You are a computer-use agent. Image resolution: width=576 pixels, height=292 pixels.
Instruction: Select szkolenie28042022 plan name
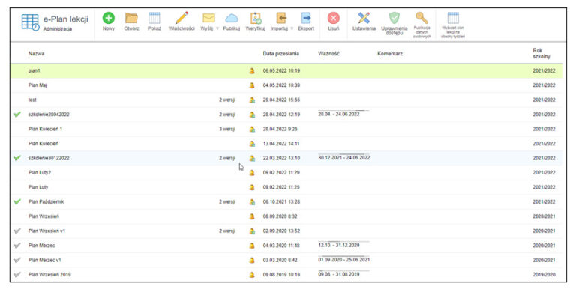[x=49, y=115]
